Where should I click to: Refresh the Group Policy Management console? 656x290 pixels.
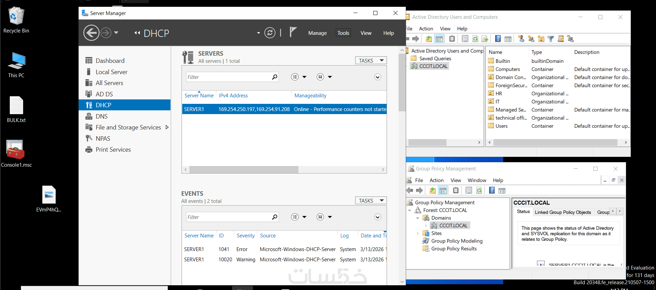tap(479, 190)
